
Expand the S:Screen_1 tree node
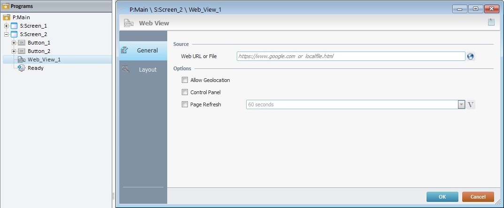pyautogui.click(x=6, y=26)
